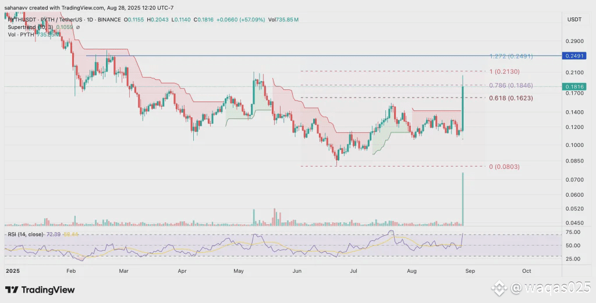Image resolution: width=596 pixels, height=303 pixels.
Task: Select the 1.272 (0.2491) Fibonacci level
Action: [511, 56]
